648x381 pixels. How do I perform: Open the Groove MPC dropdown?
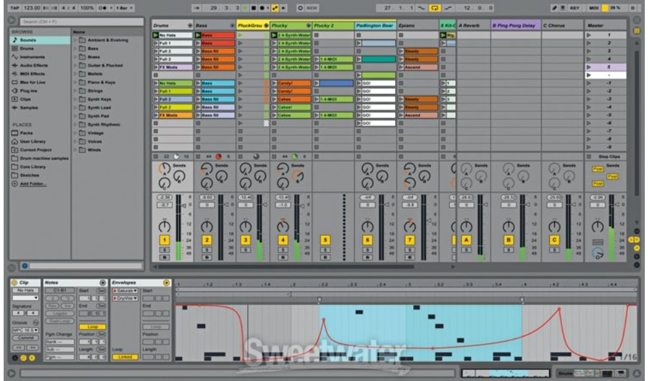click(25, 329)
